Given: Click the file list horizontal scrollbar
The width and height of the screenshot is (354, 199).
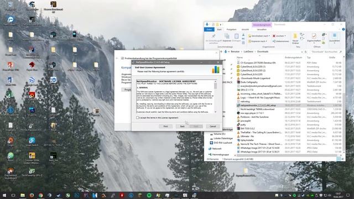Looking at the screenshot, I should click(x=287, y=155).
